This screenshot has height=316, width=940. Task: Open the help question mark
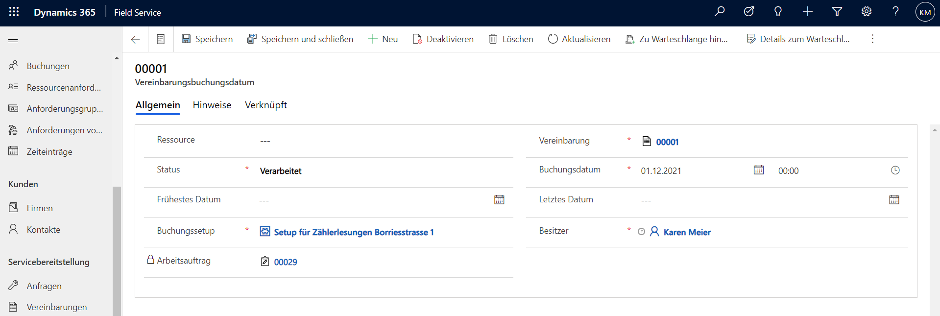[895, 12]
